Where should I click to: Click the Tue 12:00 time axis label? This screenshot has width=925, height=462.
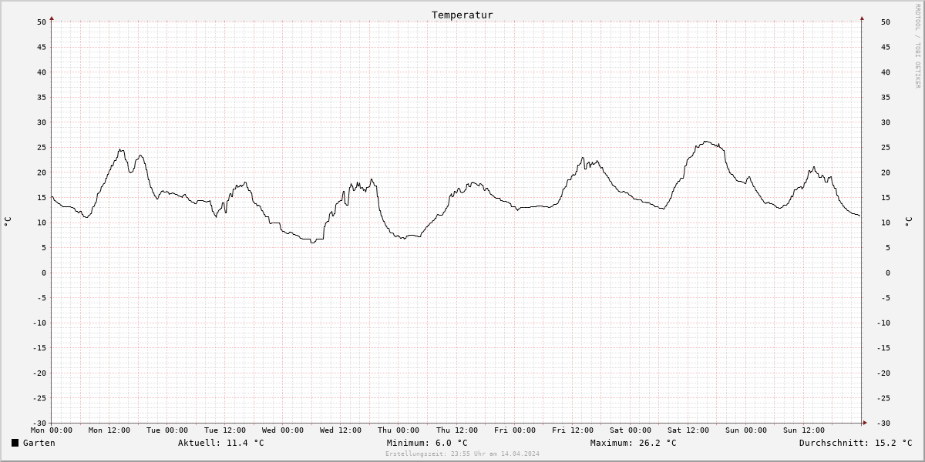point(225,430)
